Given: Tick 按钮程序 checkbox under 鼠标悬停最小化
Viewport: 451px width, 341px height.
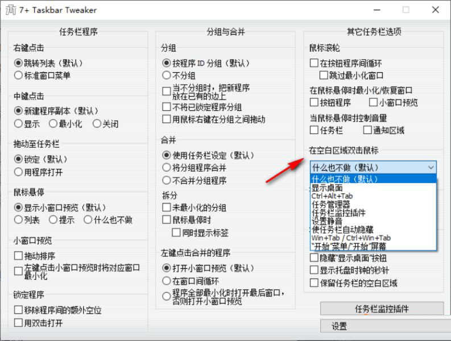Looking at the screenshot, I should pos(314,102).
